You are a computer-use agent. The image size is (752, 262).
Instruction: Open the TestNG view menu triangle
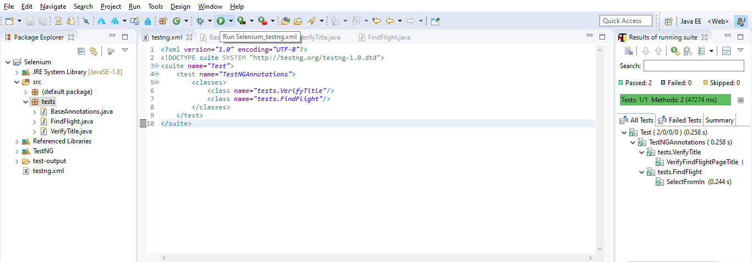(x=740, y=51)
